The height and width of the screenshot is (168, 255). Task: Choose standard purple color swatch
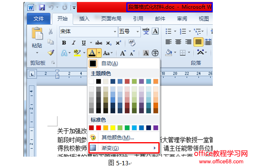tap(156, 128)
